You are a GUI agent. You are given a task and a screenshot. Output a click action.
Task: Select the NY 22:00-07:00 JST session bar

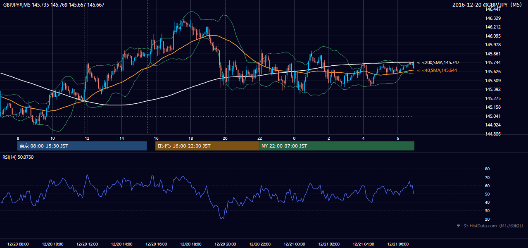click(x=337, y=146)
